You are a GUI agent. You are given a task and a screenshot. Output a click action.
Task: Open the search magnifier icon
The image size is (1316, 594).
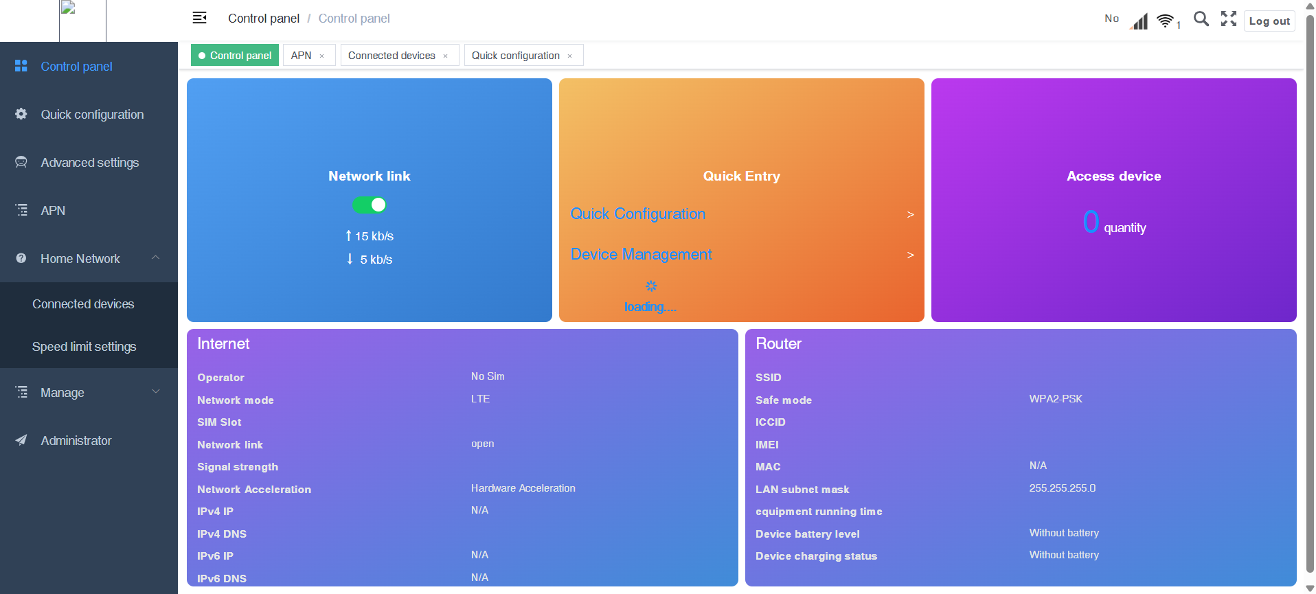1201,19
